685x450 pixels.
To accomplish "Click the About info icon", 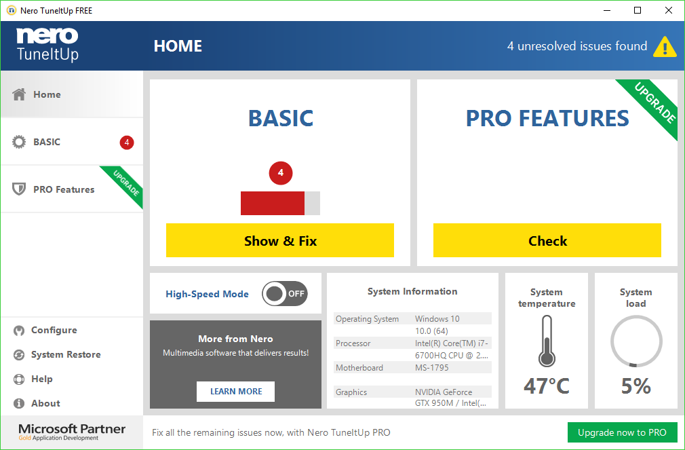I will [19, 403].
